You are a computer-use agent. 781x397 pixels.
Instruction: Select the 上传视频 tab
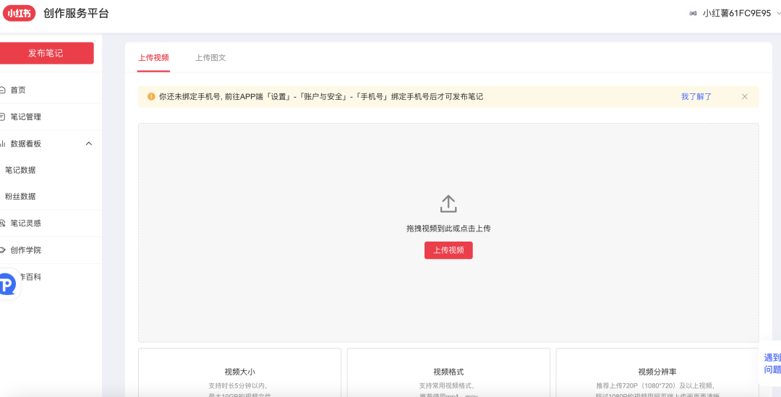(153, 58)
